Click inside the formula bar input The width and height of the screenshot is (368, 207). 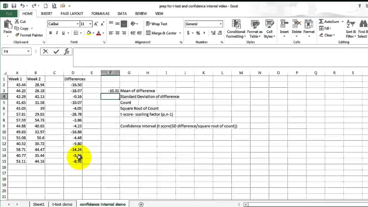tap(221, 57)
